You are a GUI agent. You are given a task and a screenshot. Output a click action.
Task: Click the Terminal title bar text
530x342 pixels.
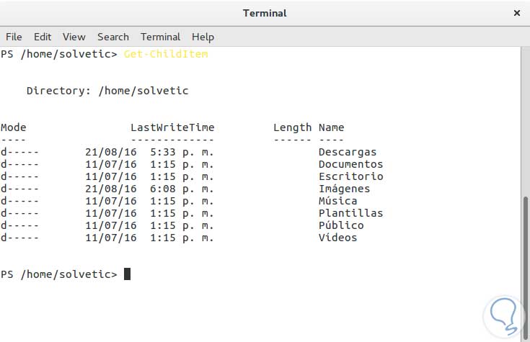click(x=265, y=13)
